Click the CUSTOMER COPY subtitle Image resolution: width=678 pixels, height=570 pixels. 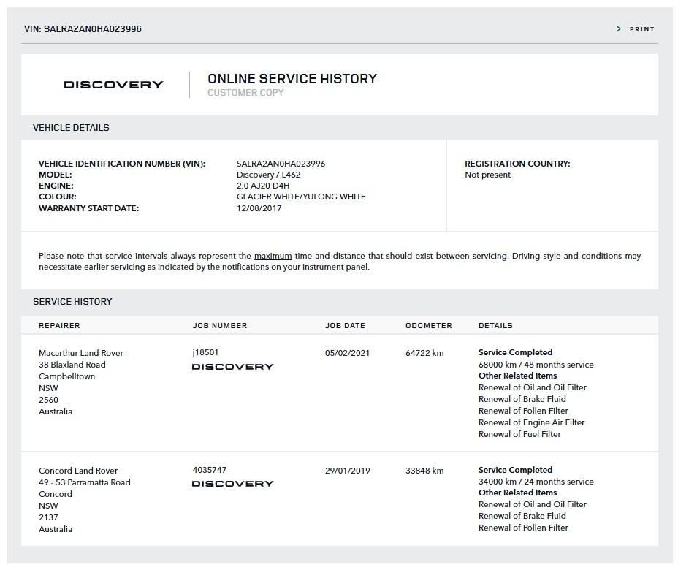pyautogui.click(x=245, y=93)
